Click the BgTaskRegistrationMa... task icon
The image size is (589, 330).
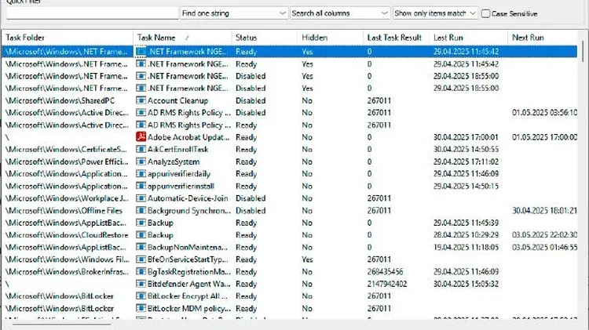[141, 271]
